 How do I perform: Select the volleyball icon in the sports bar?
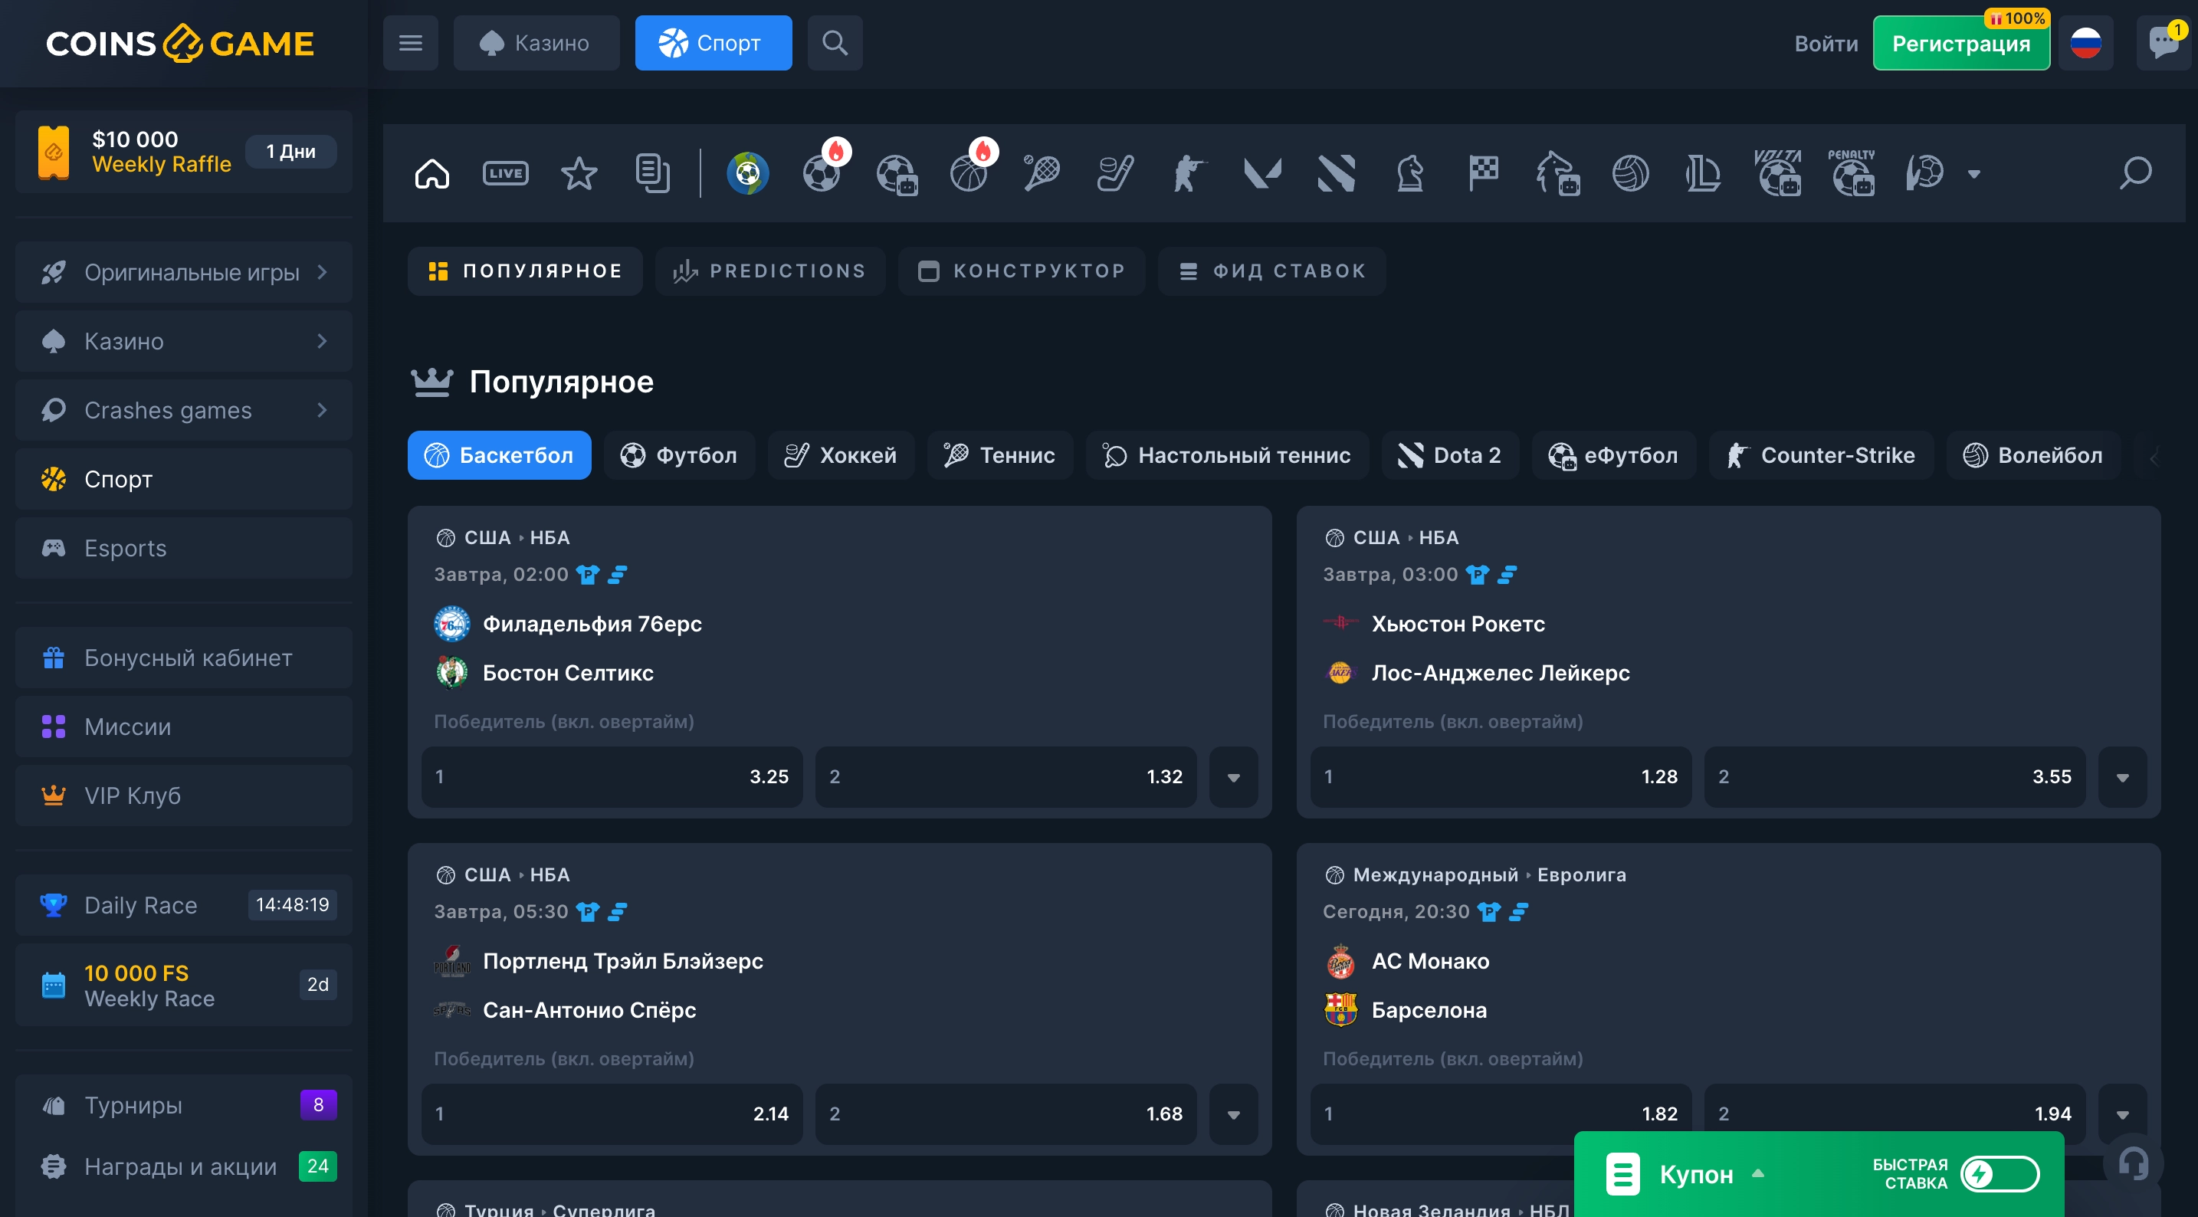coord(1630,173)
